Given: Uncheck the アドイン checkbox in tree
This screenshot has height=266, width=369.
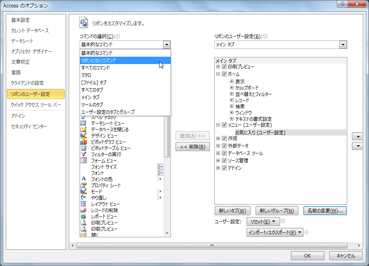Looking at the screenshot, I should point(224,168).
